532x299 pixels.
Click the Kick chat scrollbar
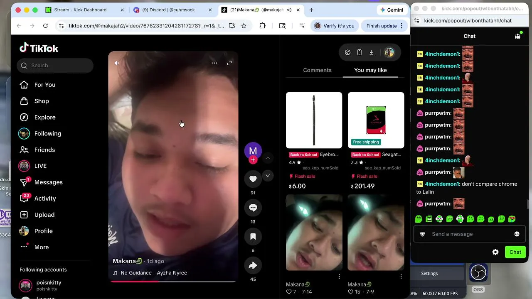point(527,205)
